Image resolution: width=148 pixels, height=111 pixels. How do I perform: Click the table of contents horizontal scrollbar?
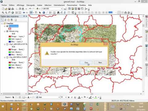[x=14, y=94]
